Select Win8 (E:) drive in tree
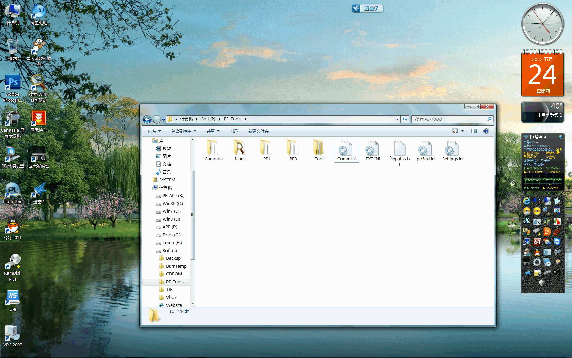Screen dimensions: 572x358 168,219
